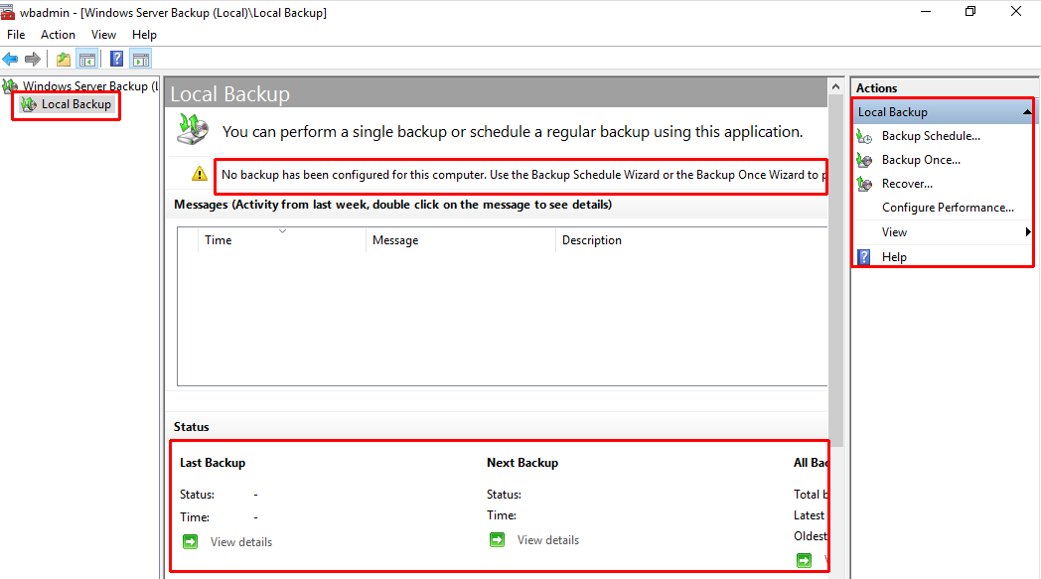Viewport: 1041px width, 579px height.
Task: Start Recover from the Actions pane
Action: point(907,184)
